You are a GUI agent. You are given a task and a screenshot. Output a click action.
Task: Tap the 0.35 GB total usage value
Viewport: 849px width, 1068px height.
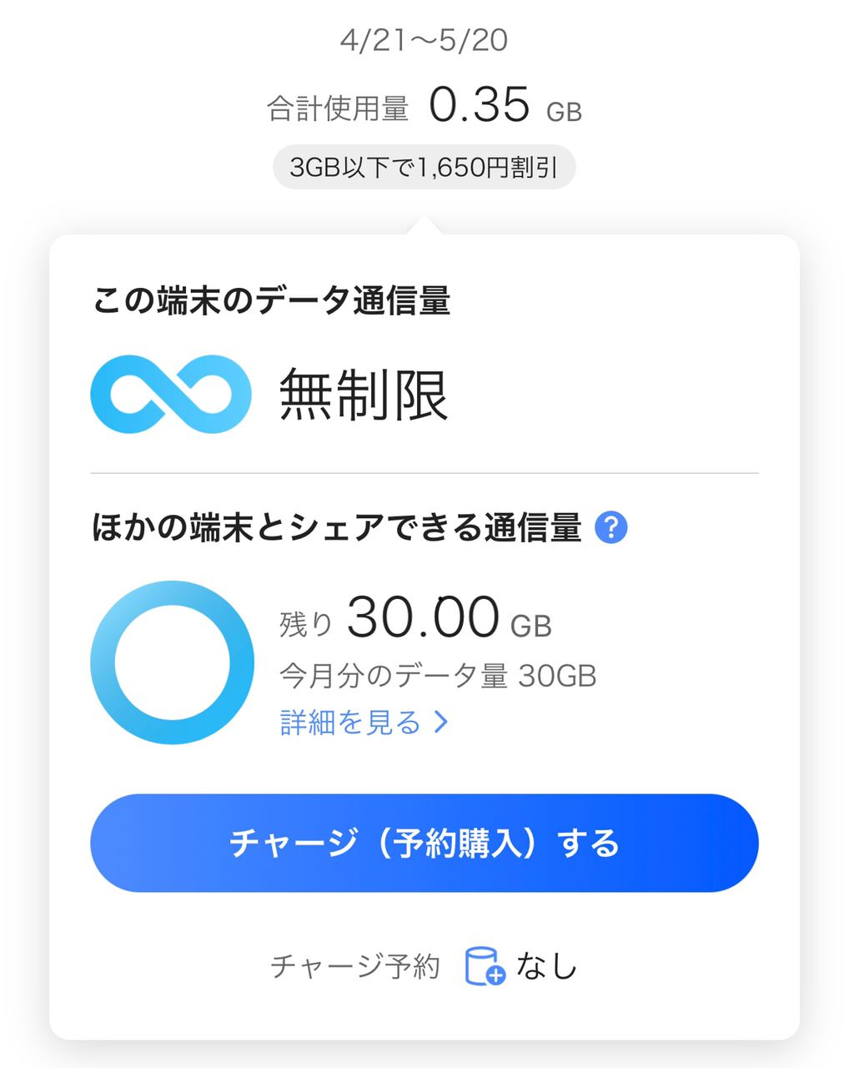505,106
